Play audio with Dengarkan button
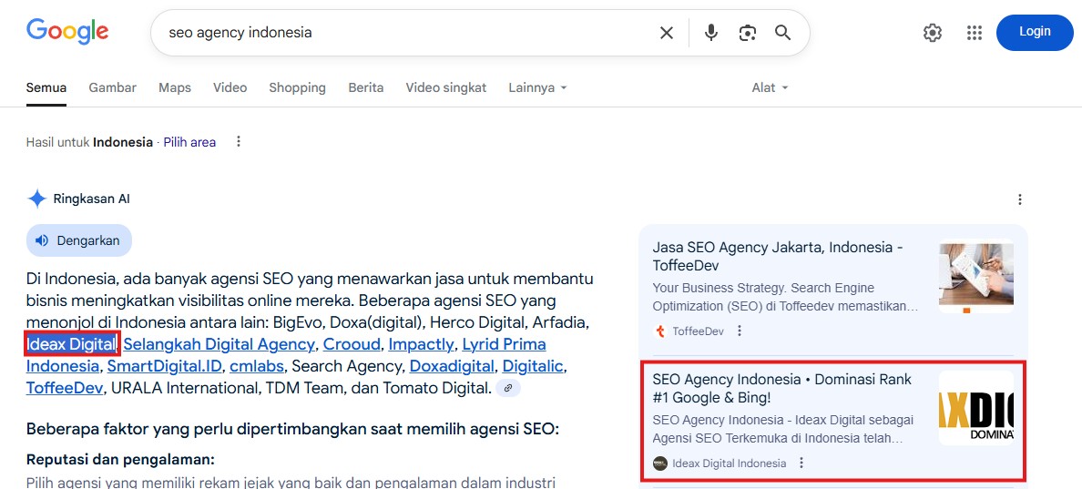 pos(78,240)
